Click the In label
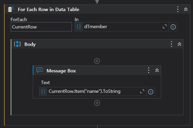 pyautogui.click(x=77, y=20)
